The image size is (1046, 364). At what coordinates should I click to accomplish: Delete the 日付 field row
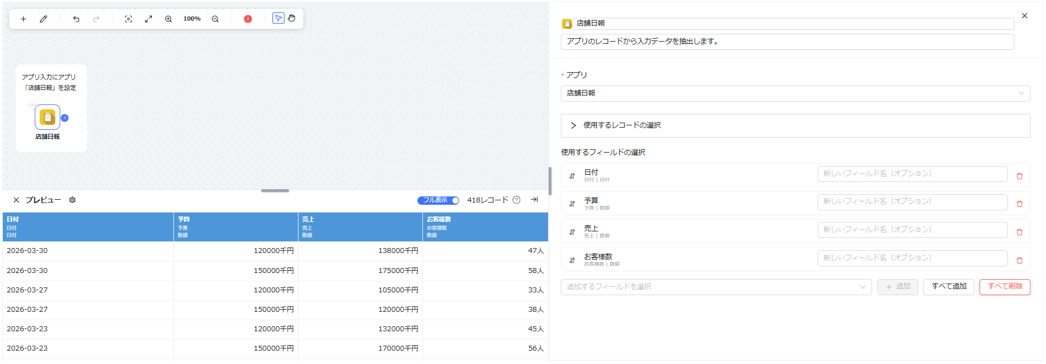1019,176
